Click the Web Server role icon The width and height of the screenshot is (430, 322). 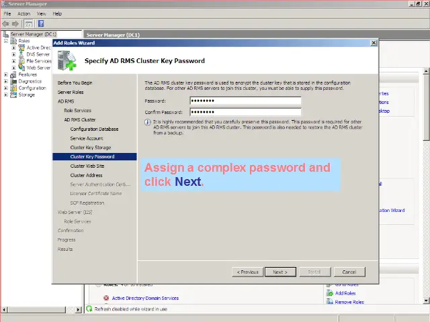[x=21, y=68]
